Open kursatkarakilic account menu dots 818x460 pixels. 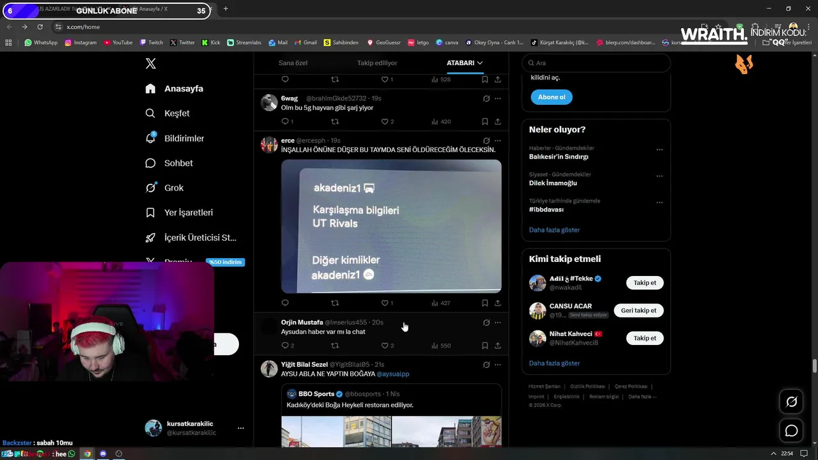click(240, 428)
